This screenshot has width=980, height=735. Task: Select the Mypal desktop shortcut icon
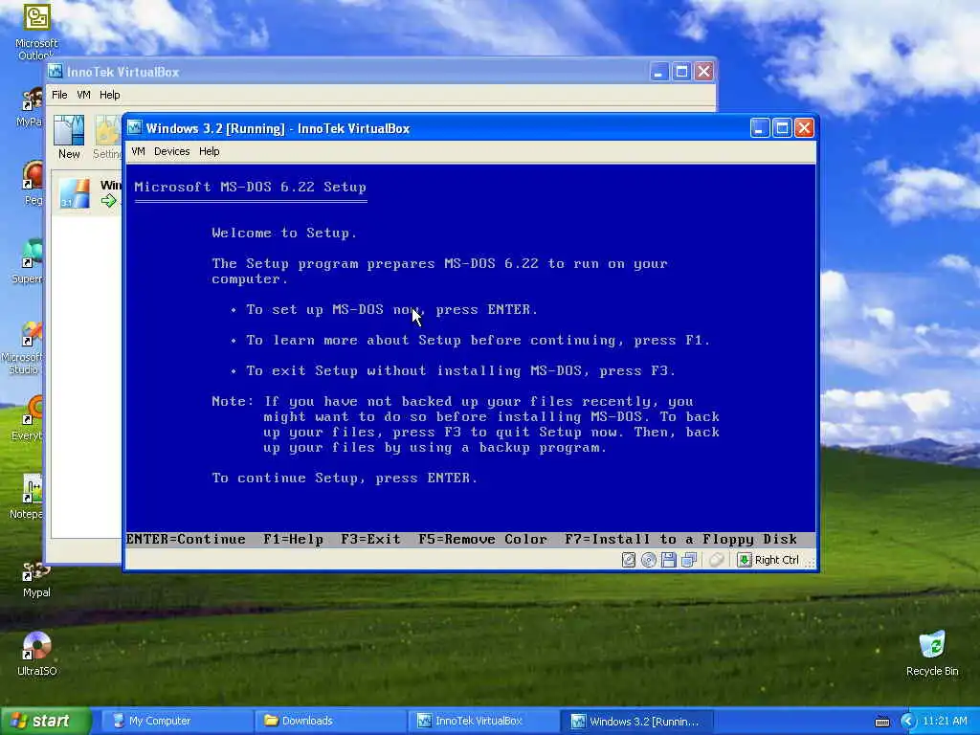pyautogui.click(x=36, y=579)
